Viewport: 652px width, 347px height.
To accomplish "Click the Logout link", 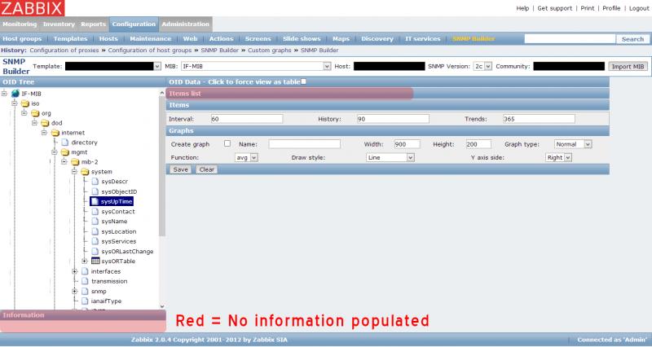I will coord(639,8).
